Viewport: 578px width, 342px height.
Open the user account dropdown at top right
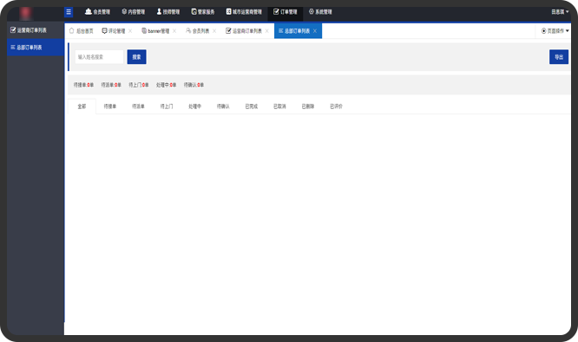click(x=560, y=12)
